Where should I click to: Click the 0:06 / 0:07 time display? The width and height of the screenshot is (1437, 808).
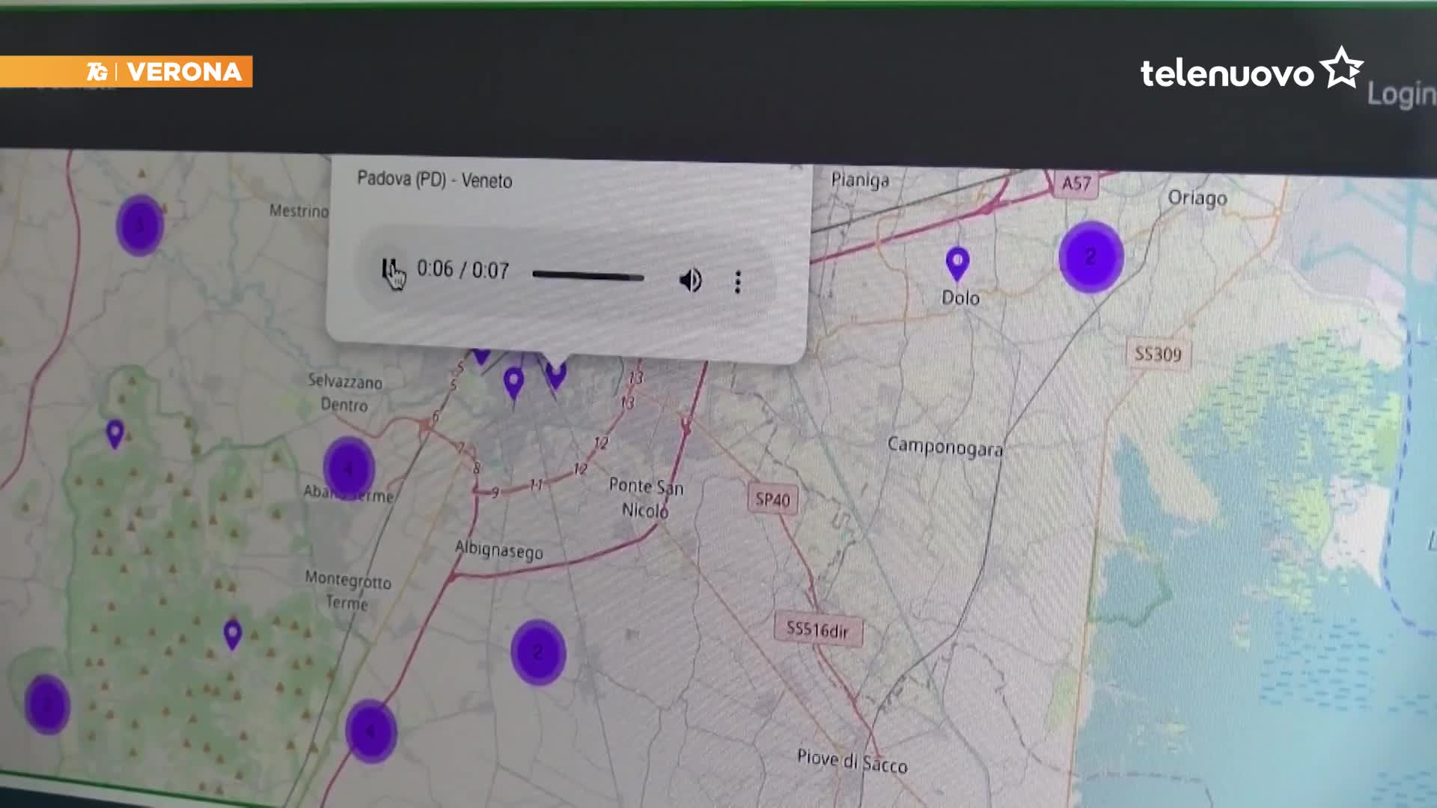pyautogui.click(x=463, y=269)
